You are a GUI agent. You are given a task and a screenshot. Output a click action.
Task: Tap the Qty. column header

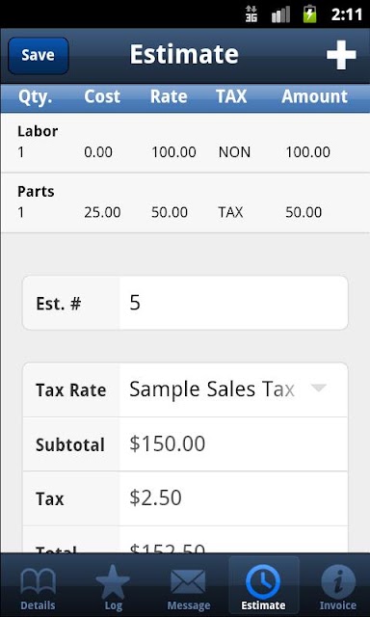click(x=36, y=97)
